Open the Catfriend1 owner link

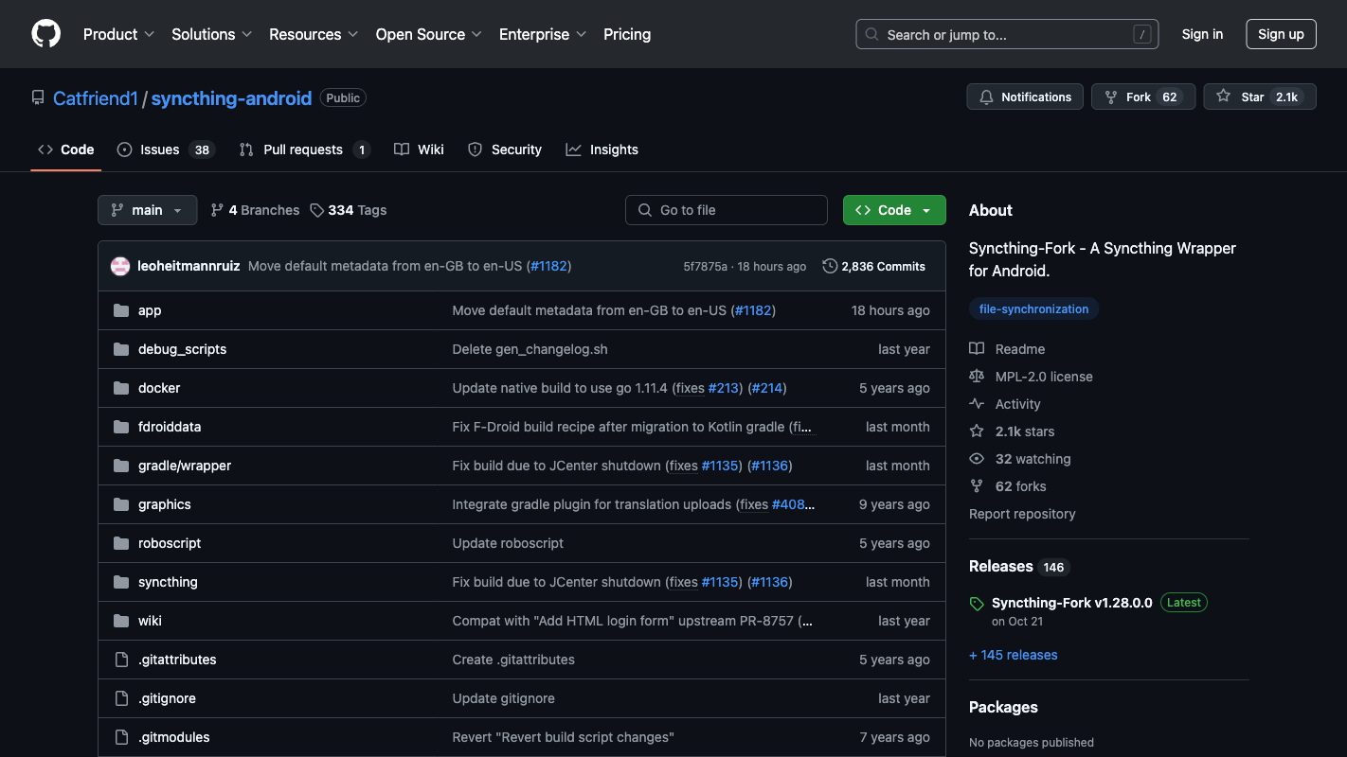coord(95,98)
